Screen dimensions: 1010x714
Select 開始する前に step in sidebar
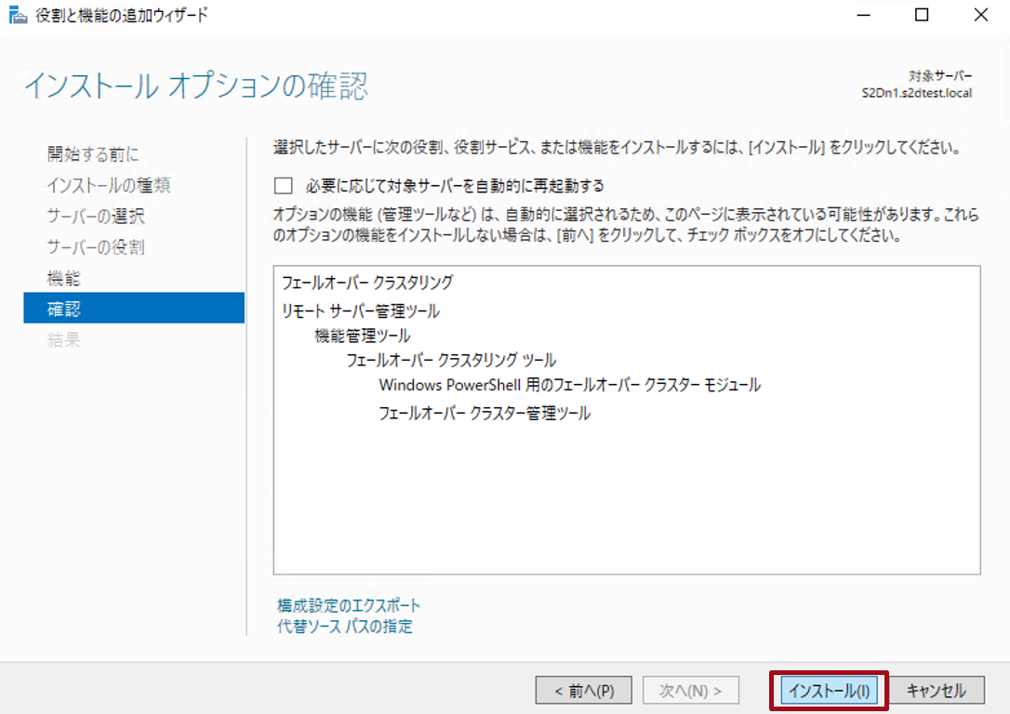[93, 154]
